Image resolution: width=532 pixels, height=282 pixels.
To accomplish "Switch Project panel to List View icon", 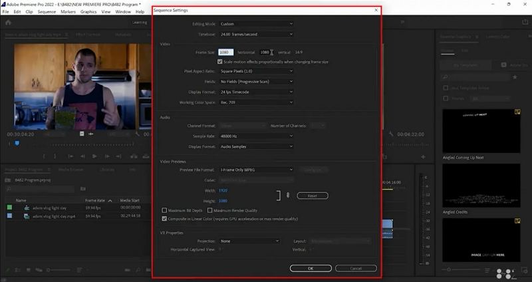I will point(18,270).
